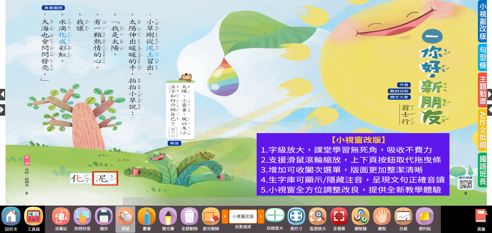Select the 畫筆 pen tool
Image resolution: width=492 pixels, height=233 pixels.
(147, 216)
